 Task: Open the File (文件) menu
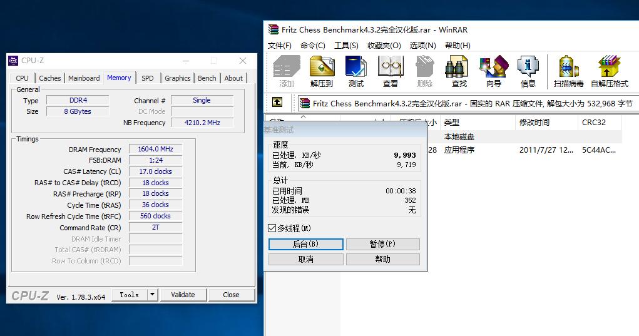tap(280, 45)
